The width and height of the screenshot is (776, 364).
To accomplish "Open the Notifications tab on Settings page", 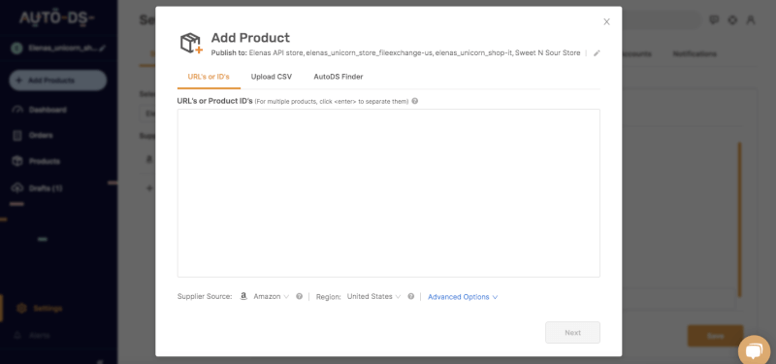I will [695, 53].
